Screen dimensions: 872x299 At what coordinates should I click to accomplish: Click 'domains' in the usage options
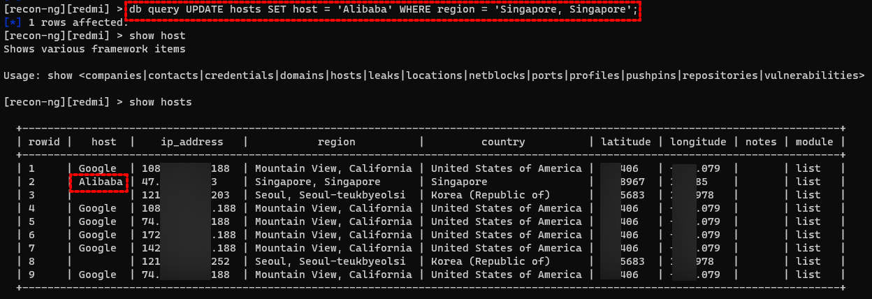coord(302,75)
